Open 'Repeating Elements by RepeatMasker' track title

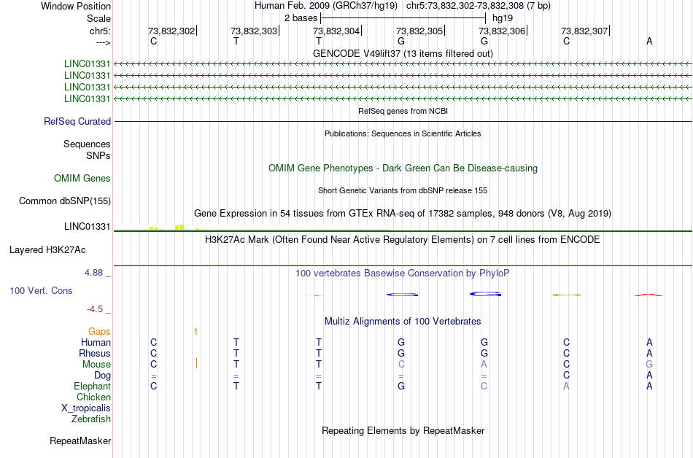[403, 430]
